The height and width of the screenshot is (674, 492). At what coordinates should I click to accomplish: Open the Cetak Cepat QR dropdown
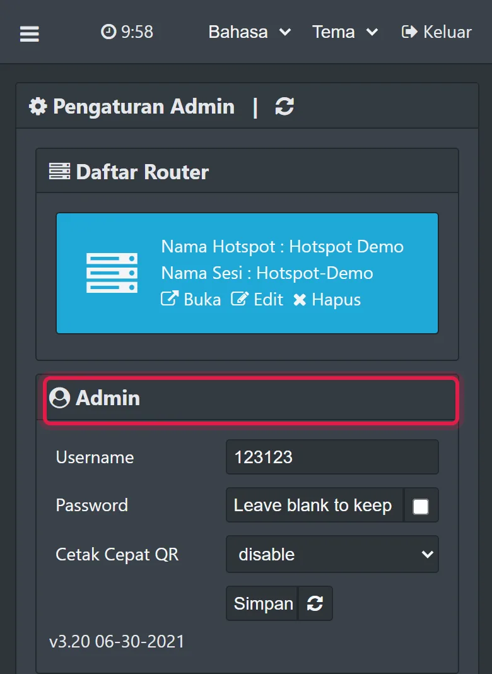point(332,554)
